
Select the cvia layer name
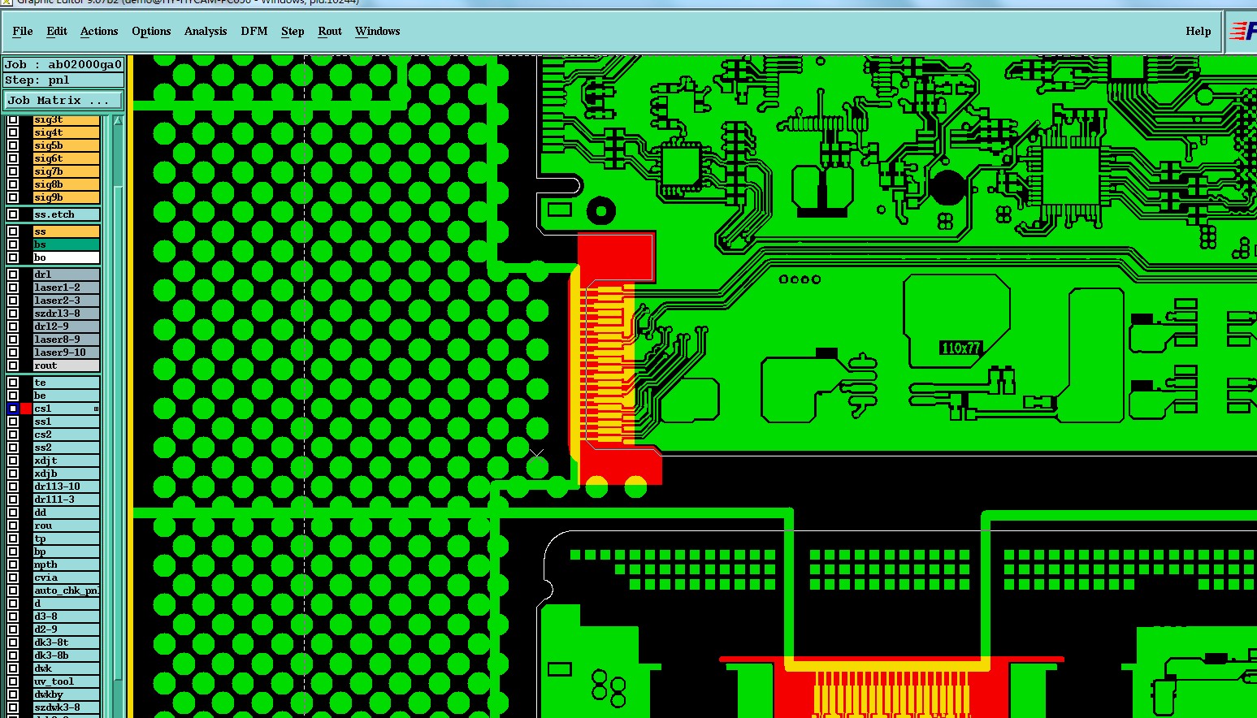tap(66, 577)
